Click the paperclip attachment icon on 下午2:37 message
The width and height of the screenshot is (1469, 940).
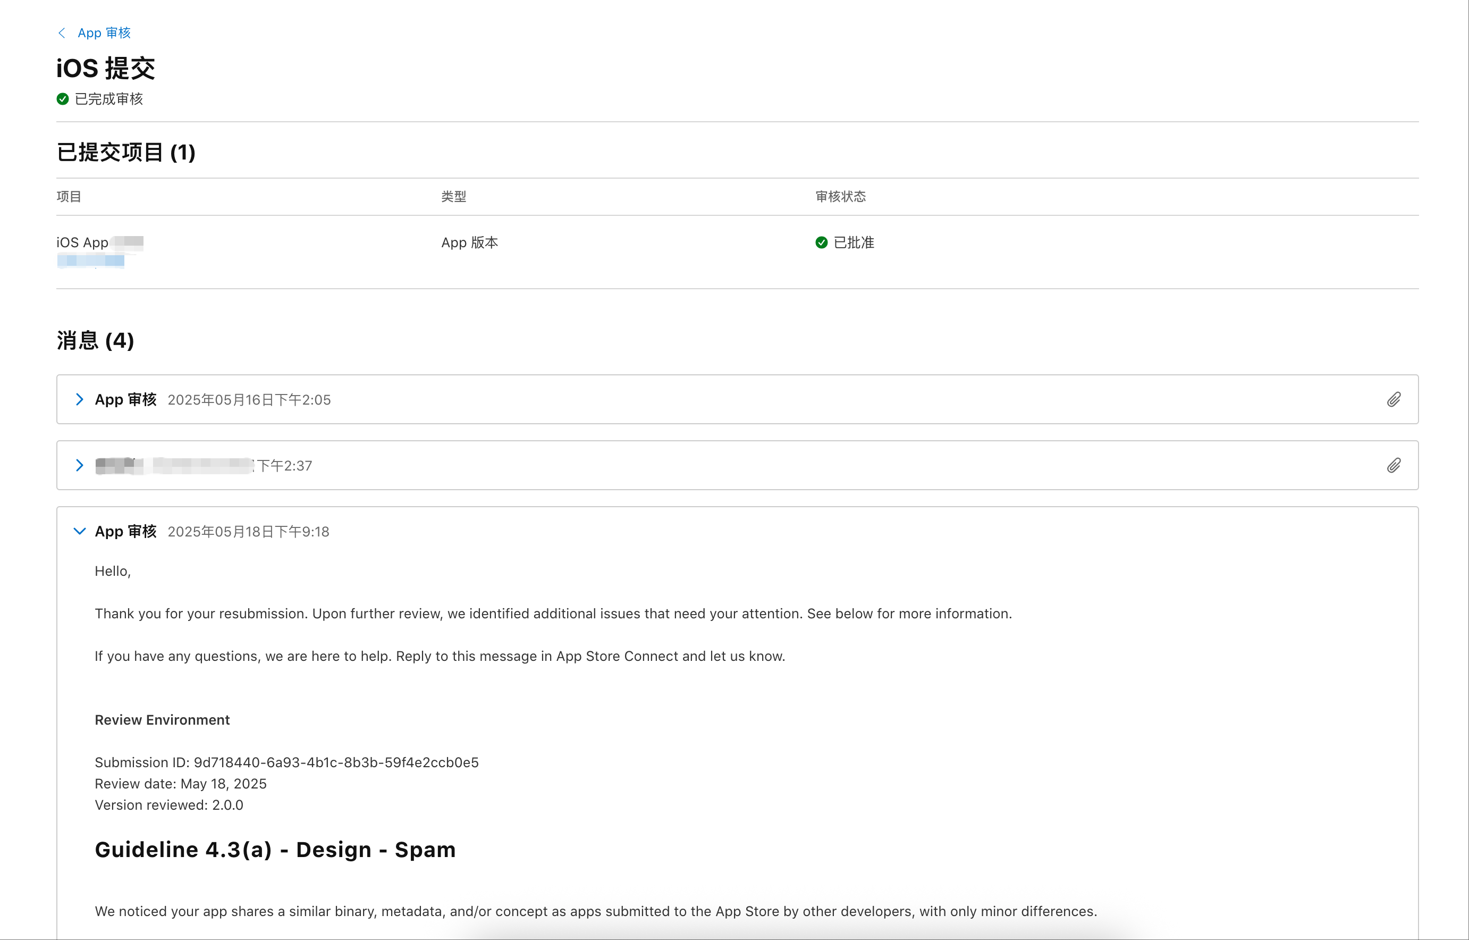tap(1394, 465)
